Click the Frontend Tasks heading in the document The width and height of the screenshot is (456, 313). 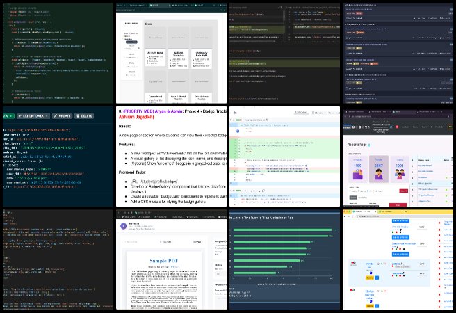[132, 172]
